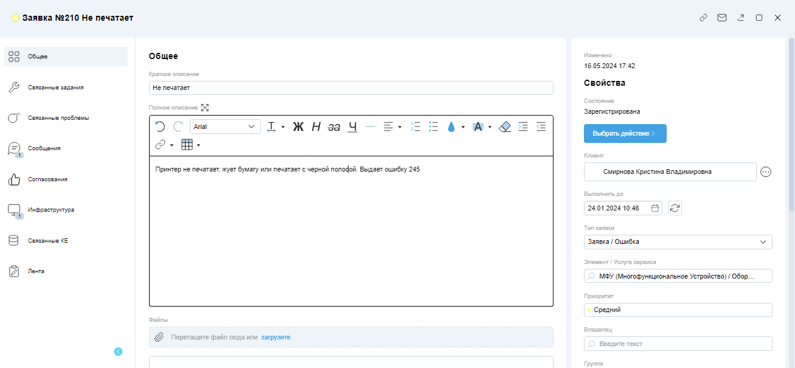795x368 pixels.
Task: Toggle bold (Ж) formatting
Action: coord(298,127)
